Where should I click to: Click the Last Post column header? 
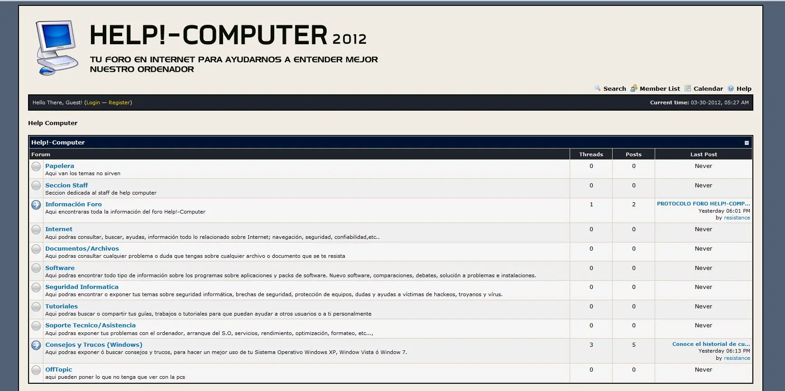coord(704,154)
